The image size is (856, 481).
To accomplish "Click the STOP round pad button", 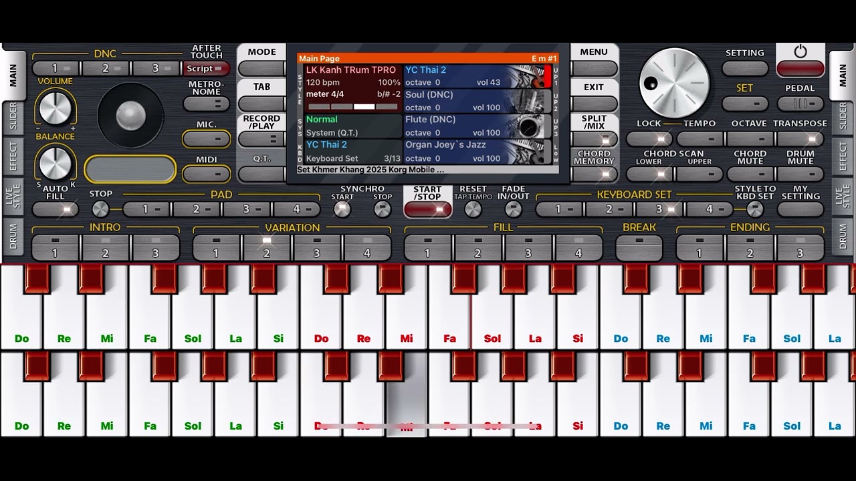I will 100,209.
